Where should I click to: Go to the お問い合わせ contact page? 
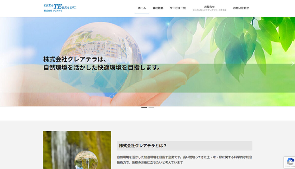pos(241,8)
